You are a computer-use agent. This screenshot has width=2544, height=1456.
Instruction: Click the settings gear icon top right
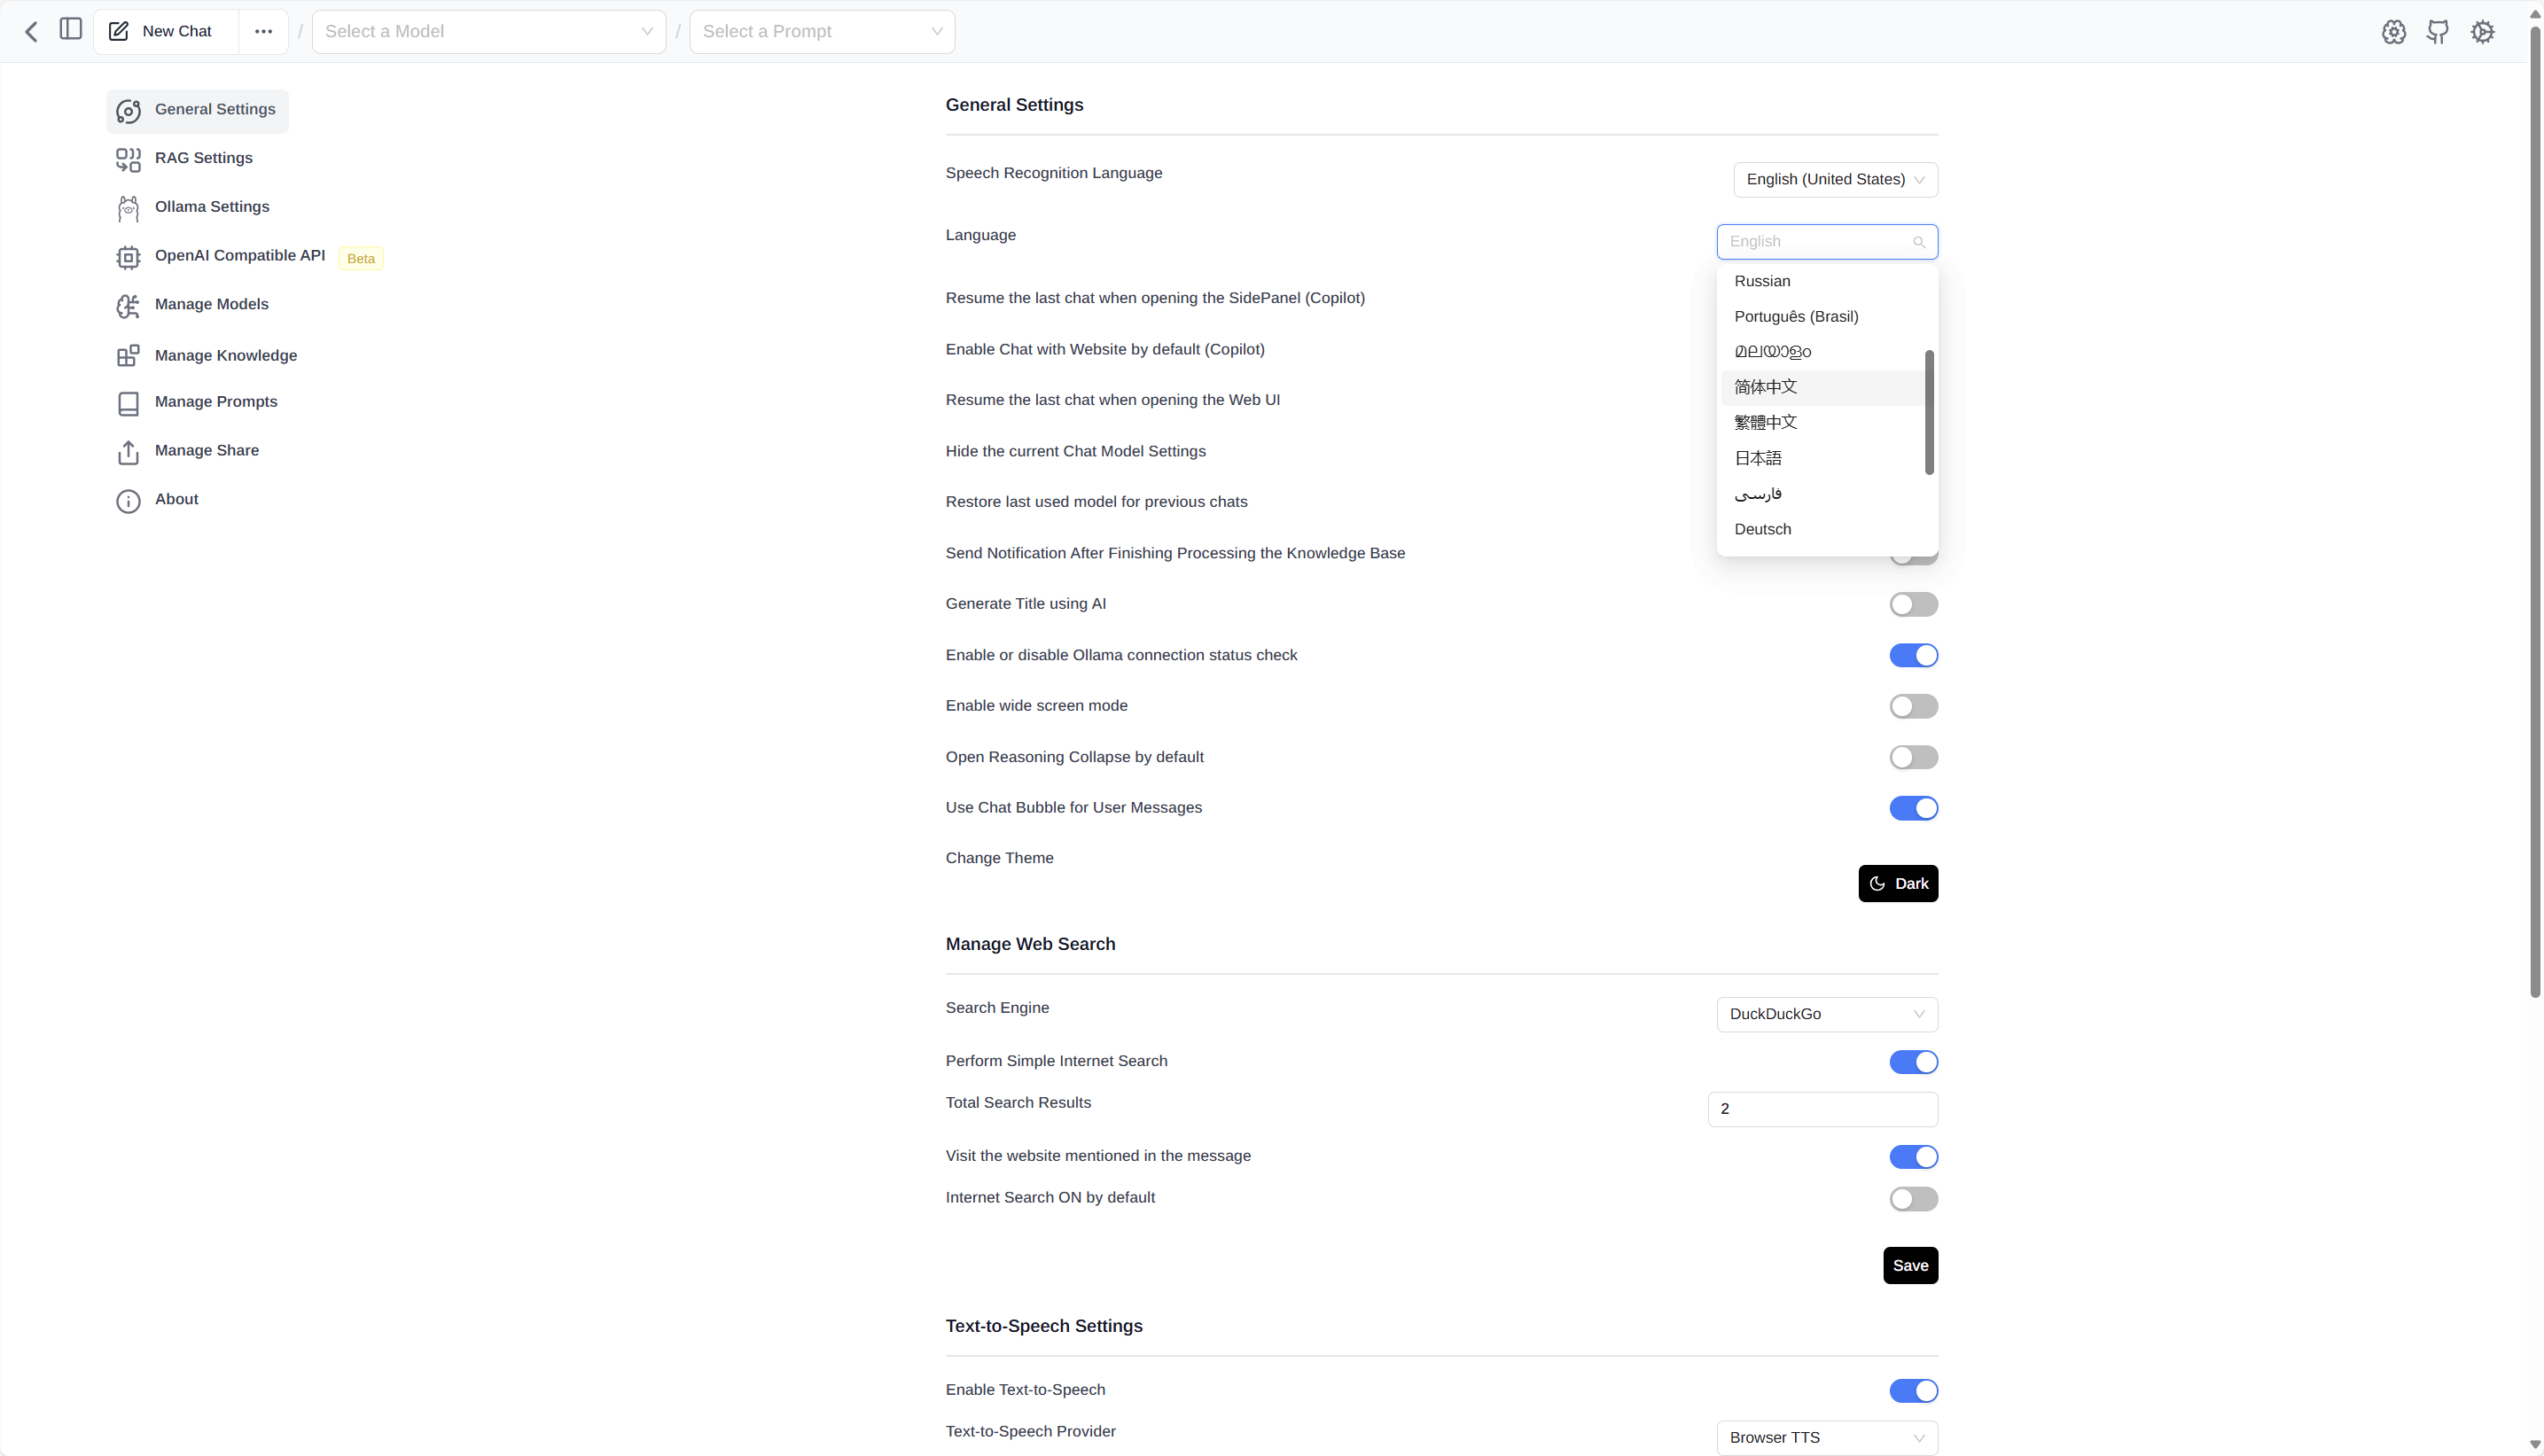coord(2482,31)
